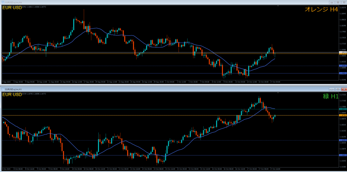347x172 pixels.
Task: Click the H4 chart window title icon
Action: [3, 2]
